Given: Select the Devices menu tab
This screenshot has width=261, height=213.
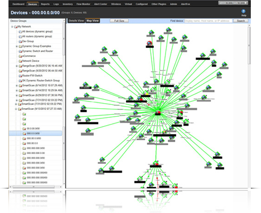Looking at the screenshot, I should point(32,4).
